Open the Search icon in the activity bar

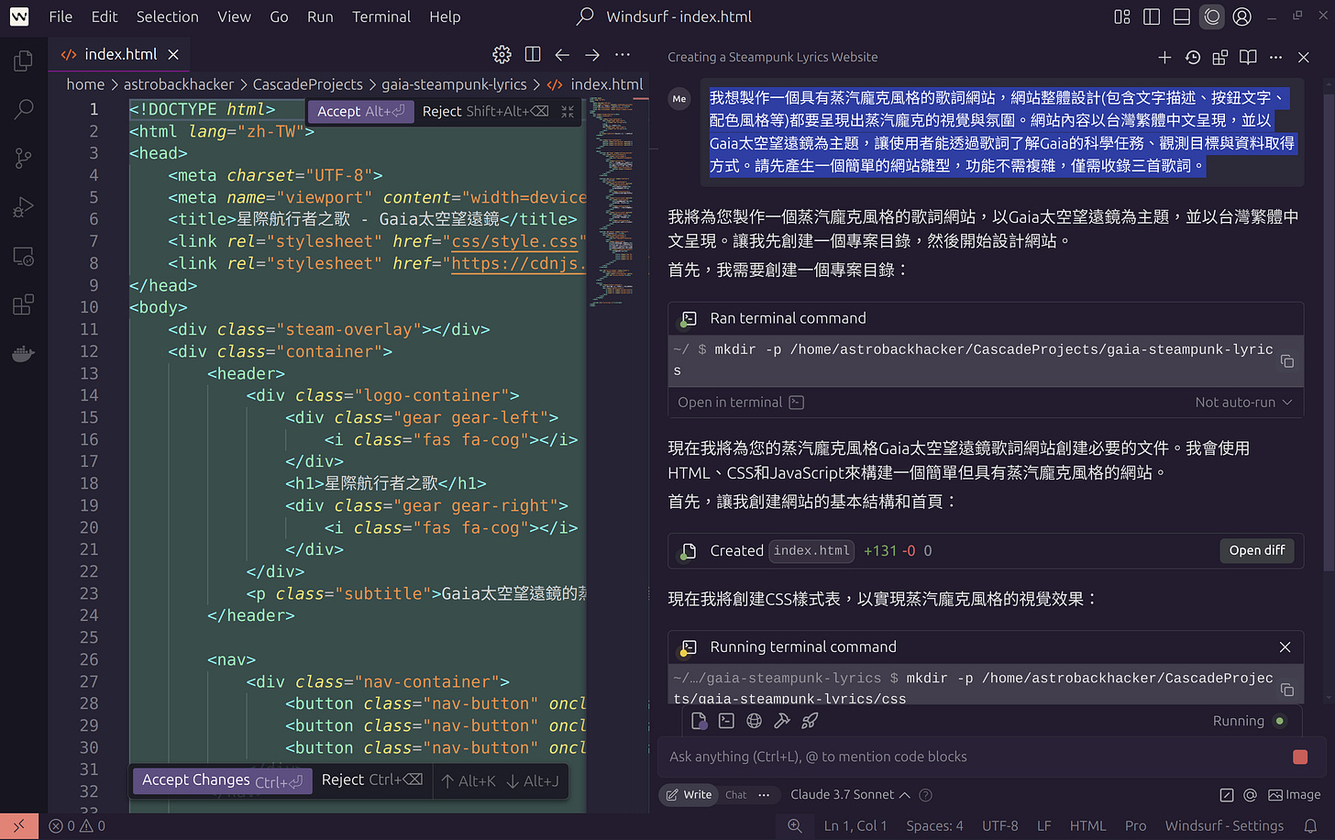coord(24,109)
